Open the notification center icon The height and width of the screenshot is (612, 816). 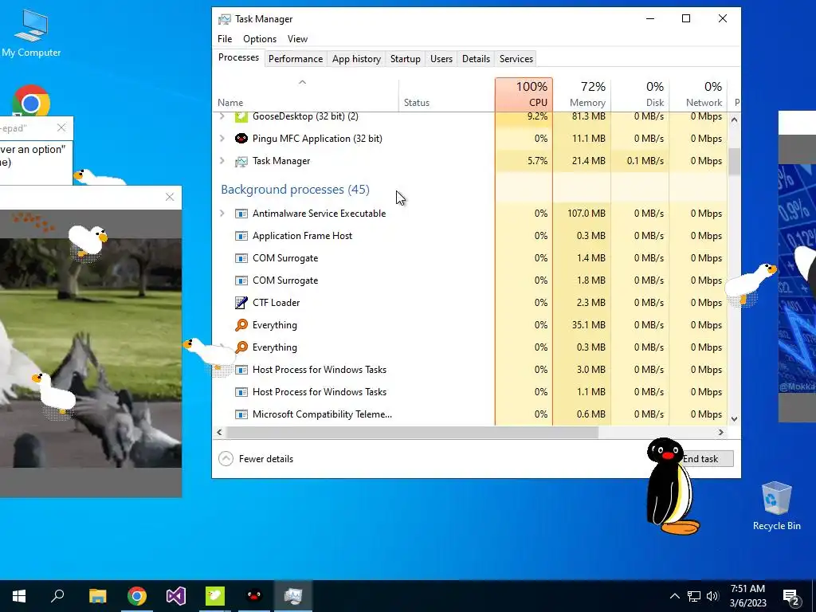(791, 596)
